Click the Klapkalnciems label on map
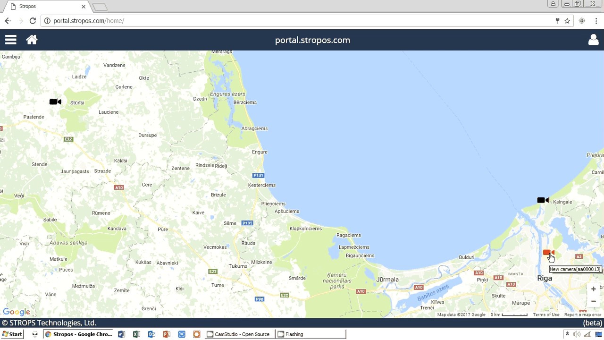Viewport: 604px width, 340px height. 306,229
